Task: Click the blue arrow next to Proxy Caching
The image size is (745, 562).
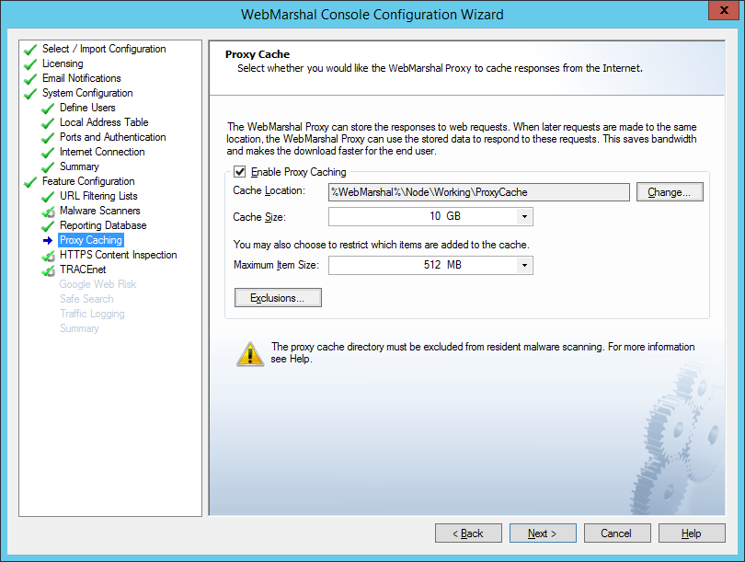Action: (x=49, y=241)
